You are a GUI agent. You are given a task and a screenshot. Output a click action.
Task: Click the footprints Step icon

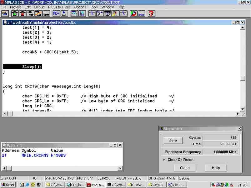(x=31, y=13)
